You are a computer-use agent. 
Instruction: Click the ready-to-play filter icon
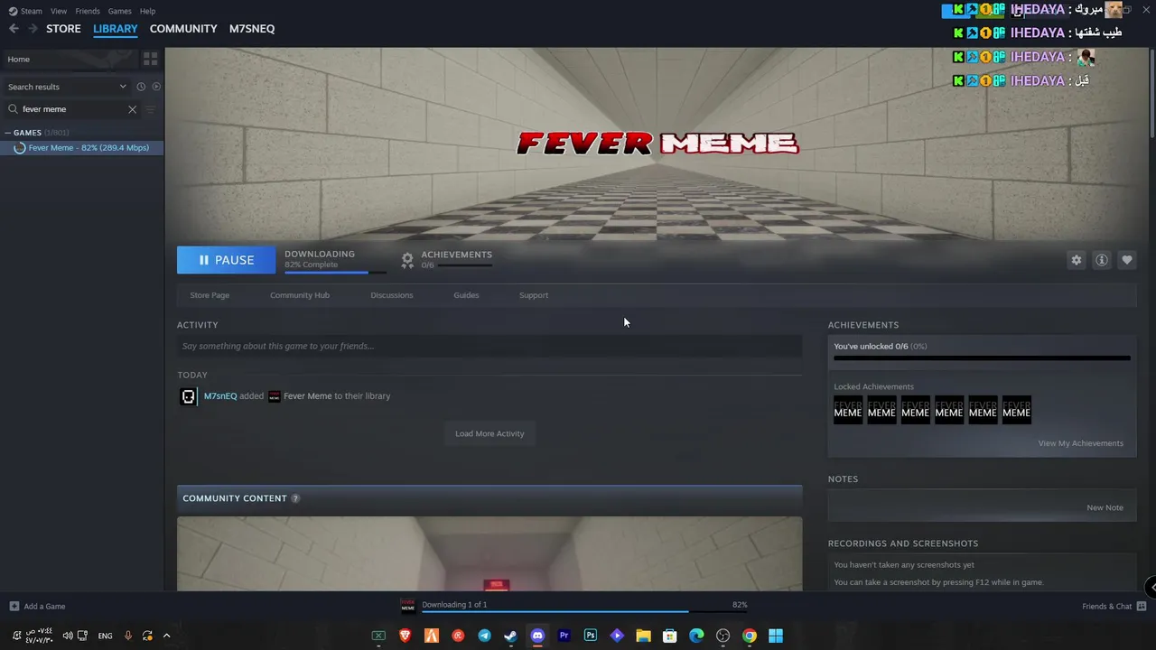click(x=156, y=87)
